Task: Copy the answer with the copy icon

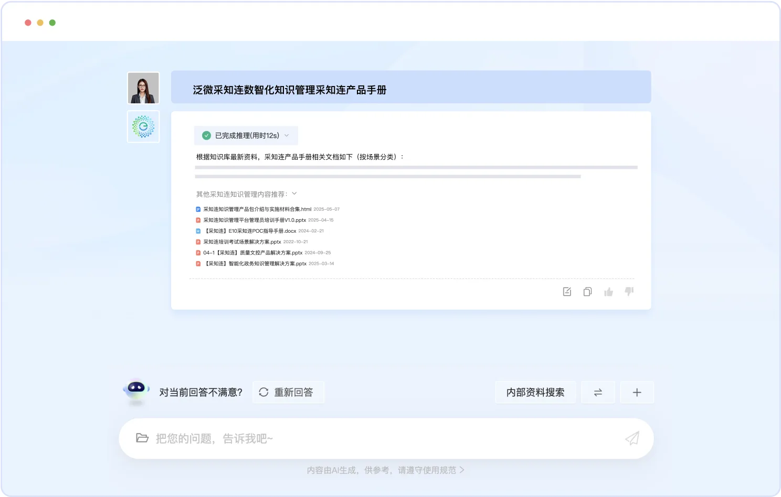Action: 587,291
